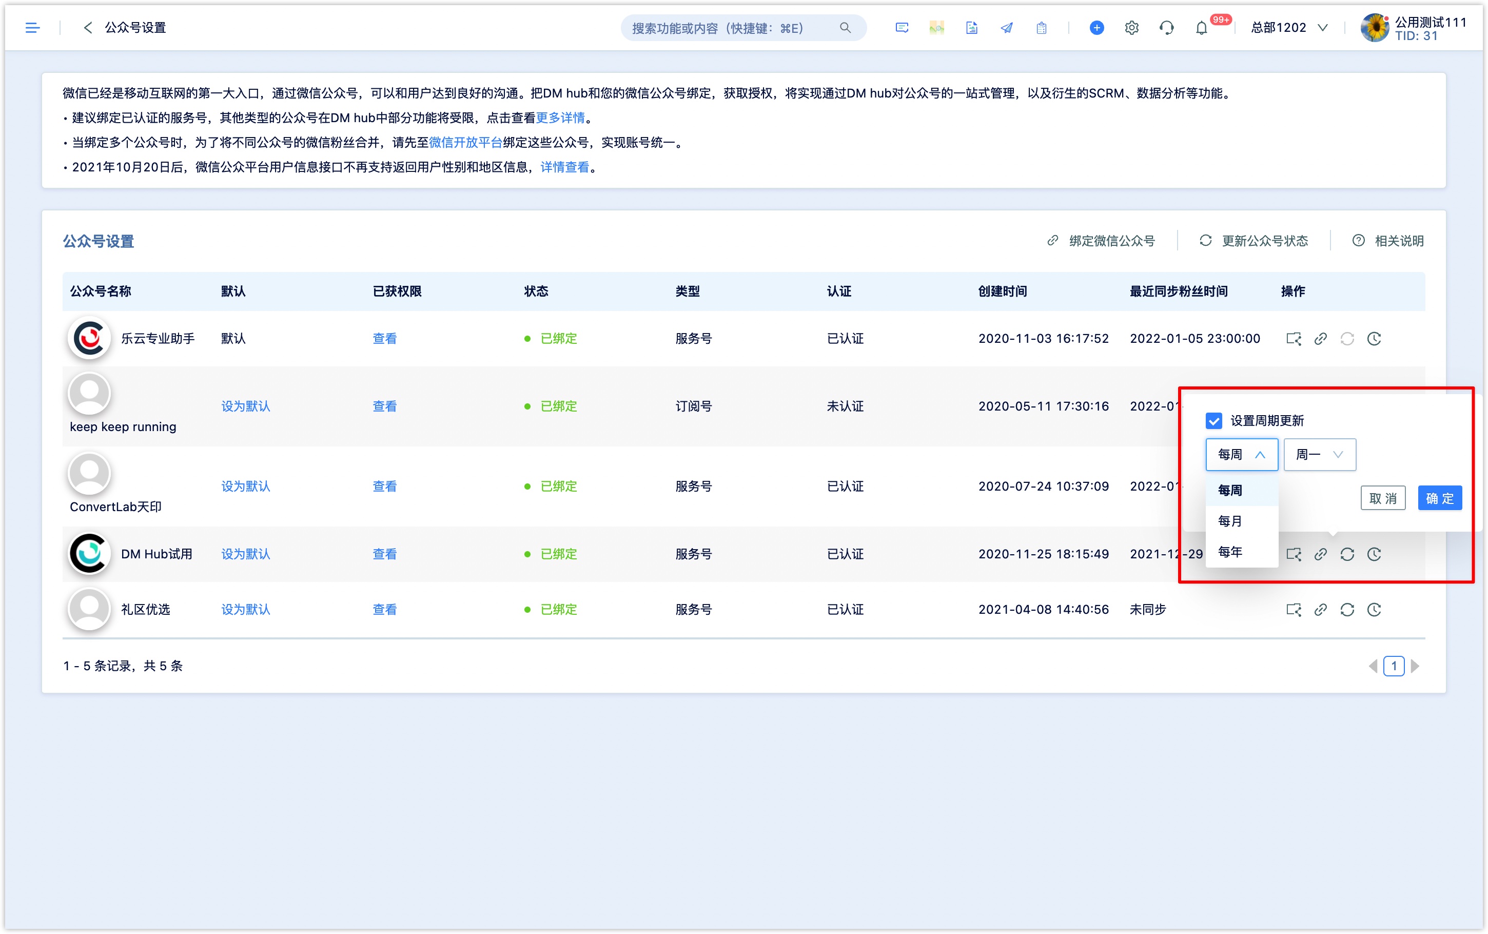Click the menu config icon for DM Hub试用
The height and width of the screenshot is (934, 1488).
tap(1294, 554)
